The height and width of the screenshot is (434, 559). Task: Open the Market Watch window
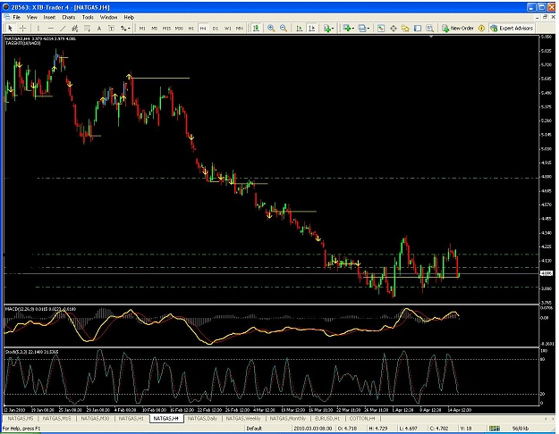(381, 28)
